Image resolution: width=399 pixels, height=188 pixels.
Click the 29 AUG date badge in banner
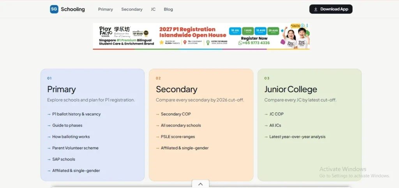click(x=273, y=31)
